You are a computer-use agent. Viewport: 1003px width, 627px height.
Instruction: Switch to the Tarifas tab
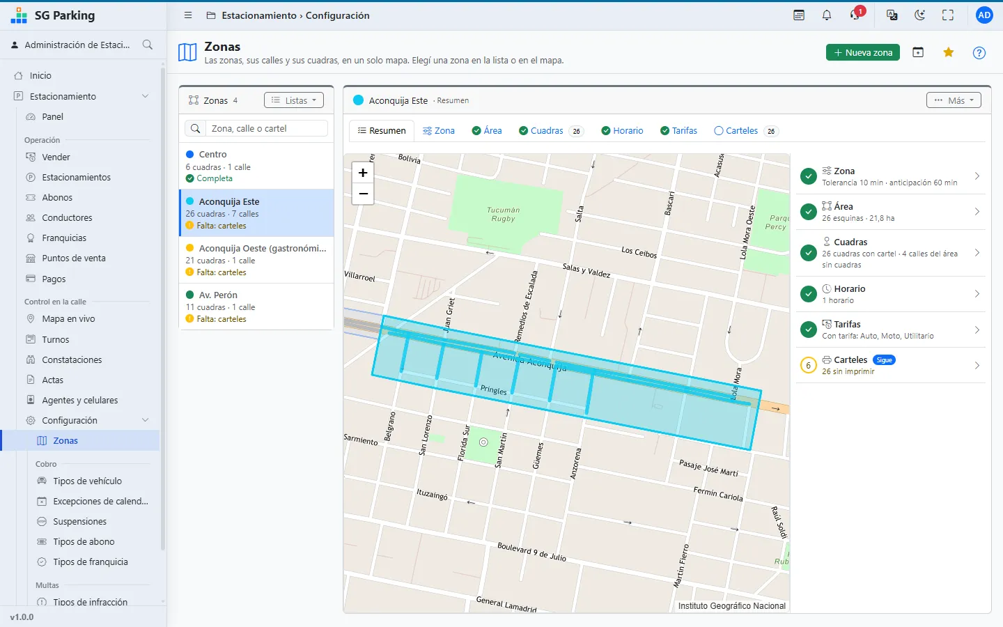pos(678,131)
